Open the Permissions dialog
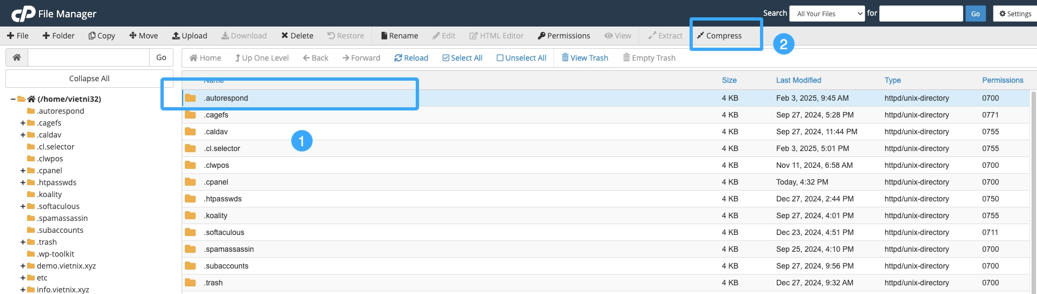The image size is (1037, 294). click(x=564, y=36)
